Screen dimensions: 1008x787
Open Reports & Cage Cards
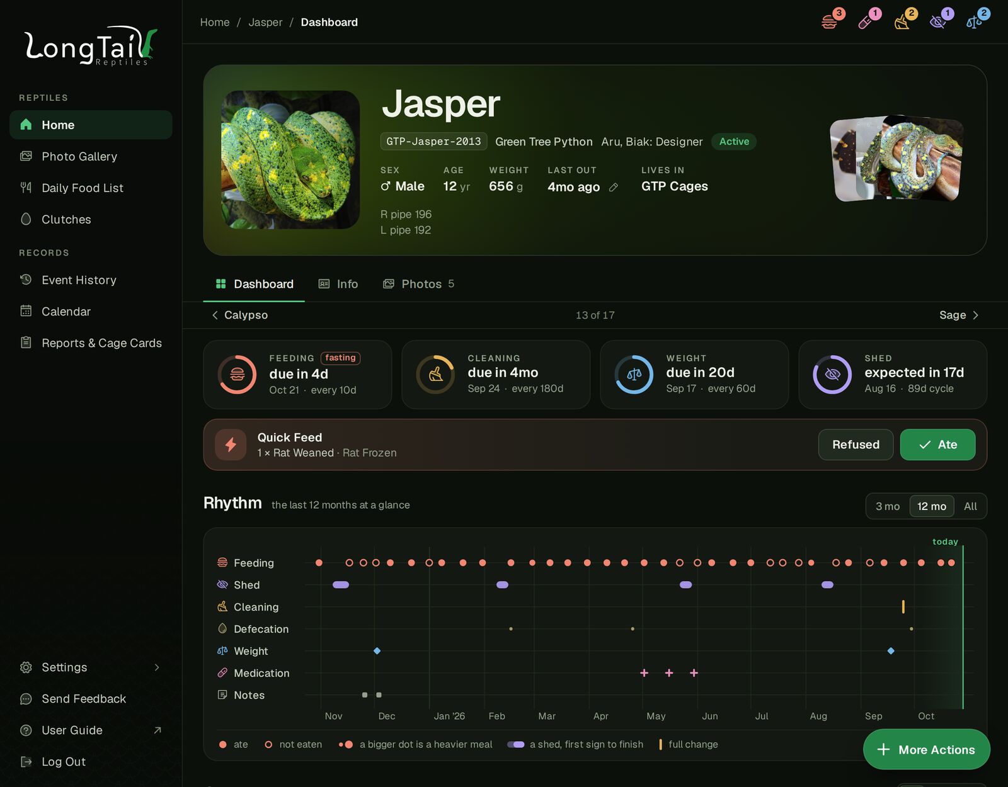91,343
